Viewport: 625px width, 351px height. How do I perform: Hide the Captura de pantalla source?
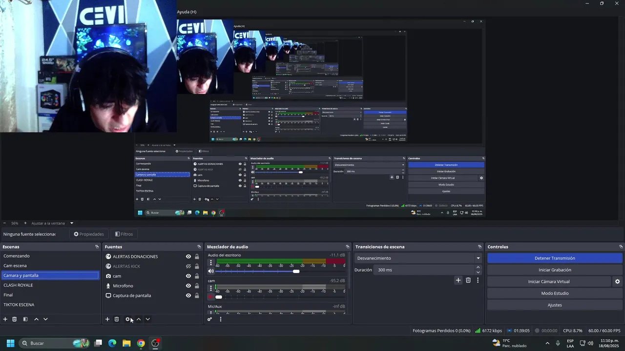pos(188,295)
